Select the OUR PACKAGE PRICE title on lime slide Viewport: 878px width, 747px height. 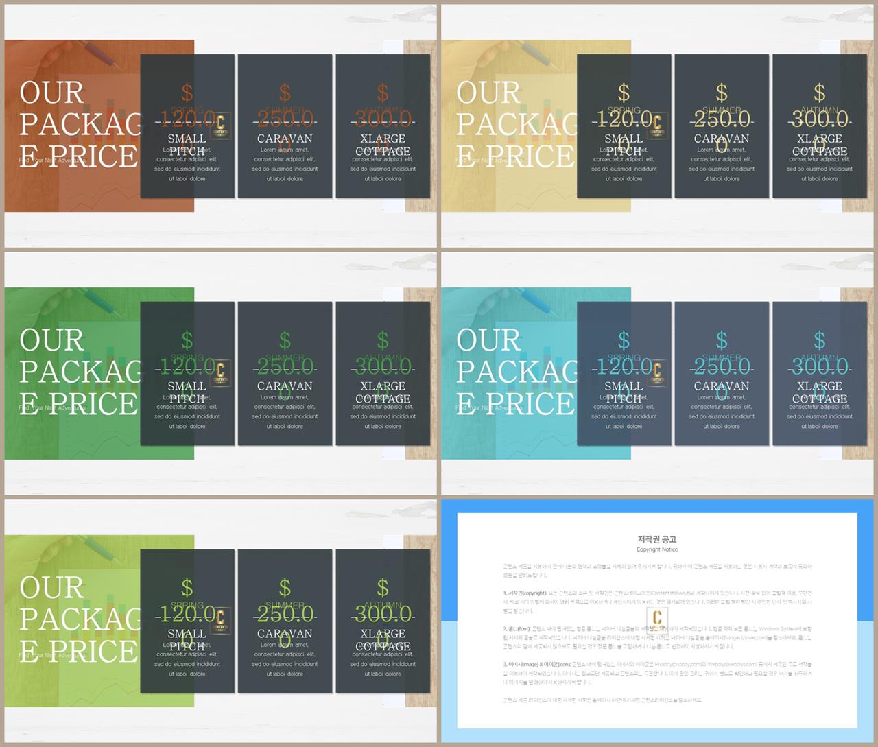tap(81, 619)
